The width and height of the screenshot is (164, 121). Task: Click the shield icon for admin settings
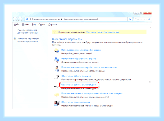[15, 39]
